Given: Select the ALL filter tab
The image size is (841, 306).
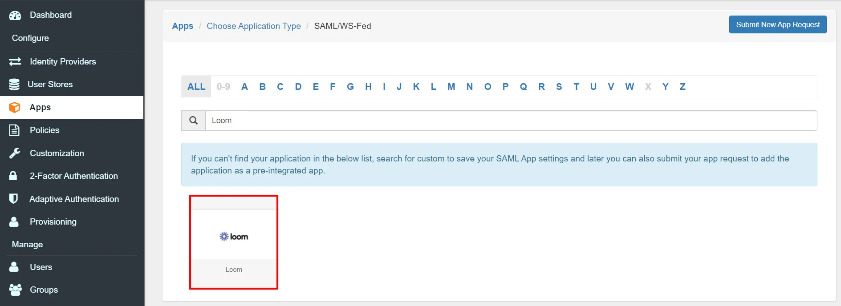Looking at the screenshot, I should point(196,87).
